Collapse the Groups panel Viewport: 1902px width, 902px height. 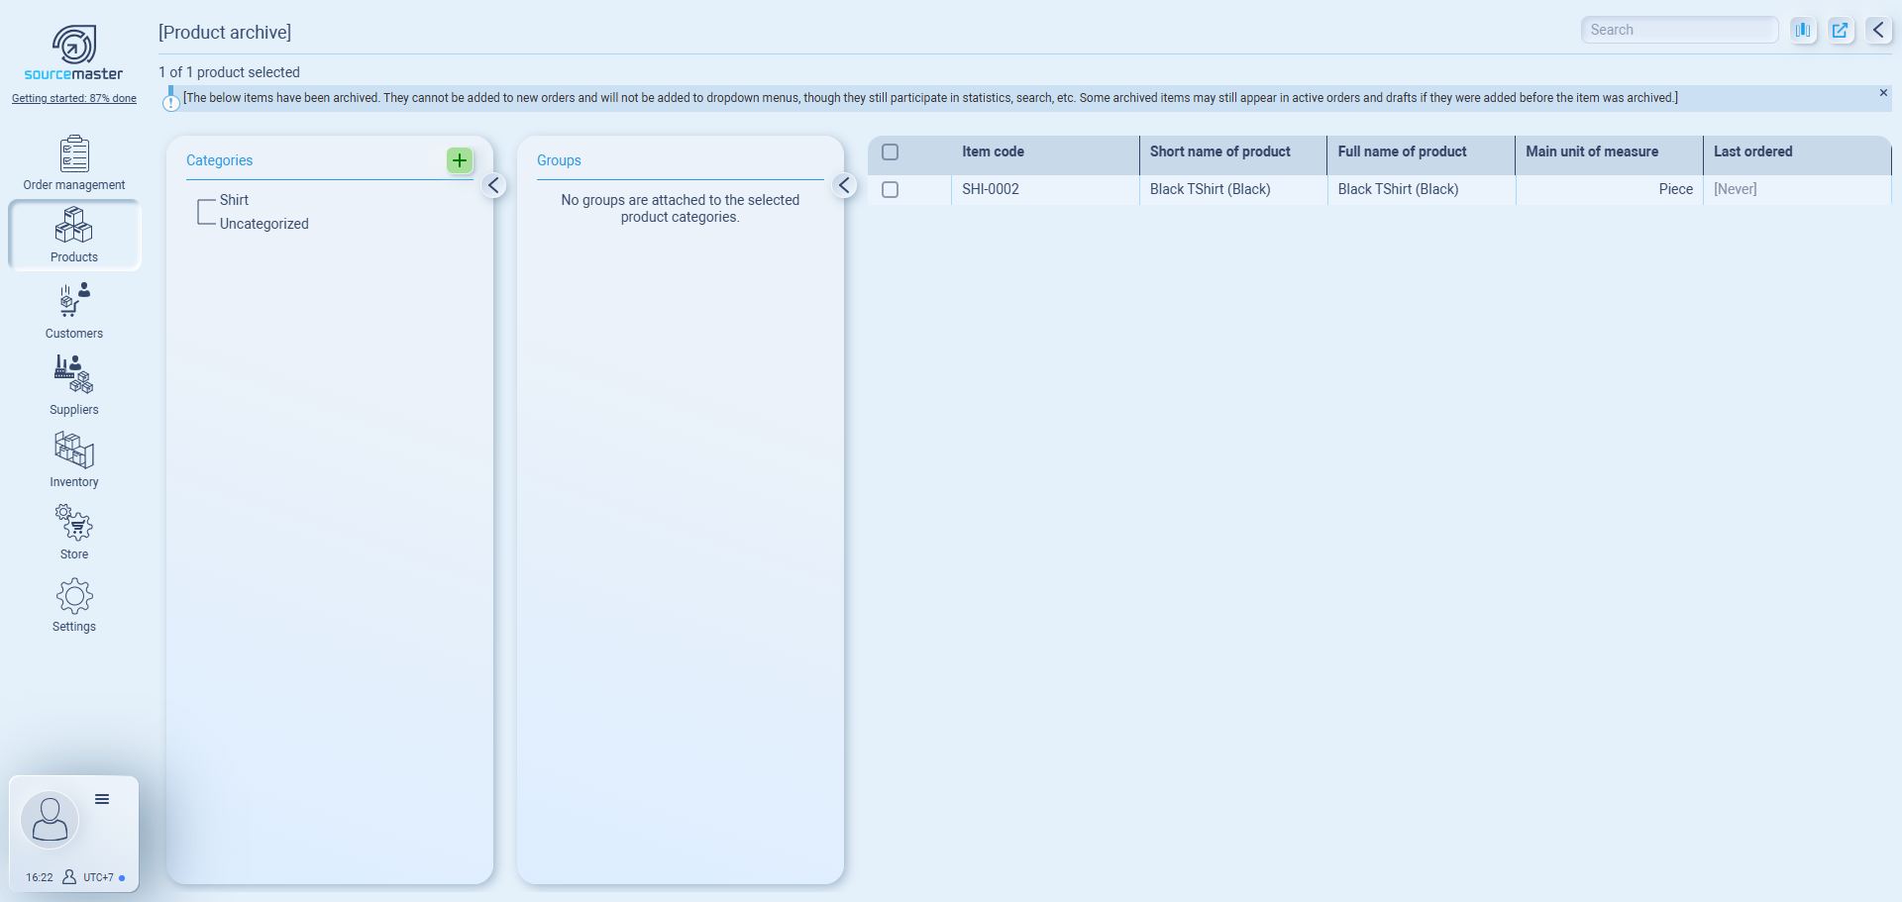coord(844,185)
